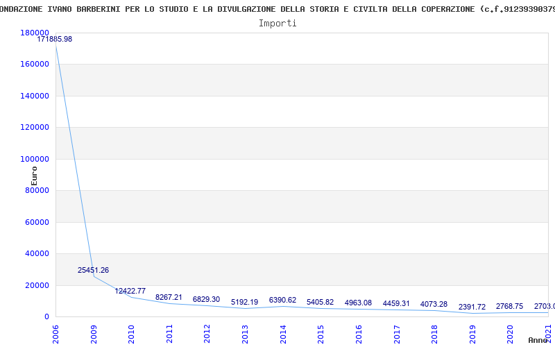Click the y-axis value 40000
Viewport: 555px width, 347px height.
click(x=37, y=254)
